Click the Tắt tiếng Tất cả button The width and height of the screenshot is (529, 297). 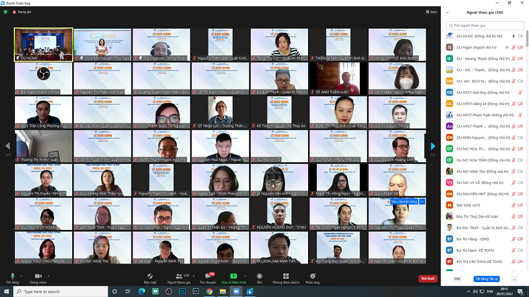487,279
